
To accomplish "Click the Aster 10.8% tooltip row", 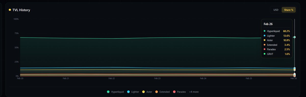I will click(277, 40).
